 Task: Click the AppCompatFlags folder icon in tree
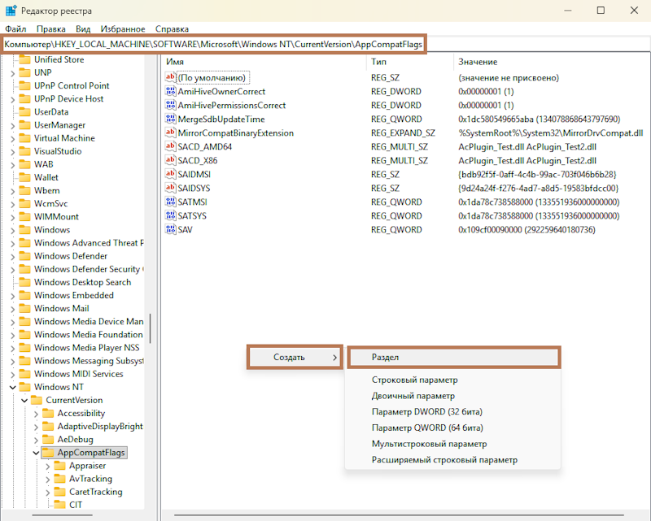pyautogui.click(x=47, y=453)
